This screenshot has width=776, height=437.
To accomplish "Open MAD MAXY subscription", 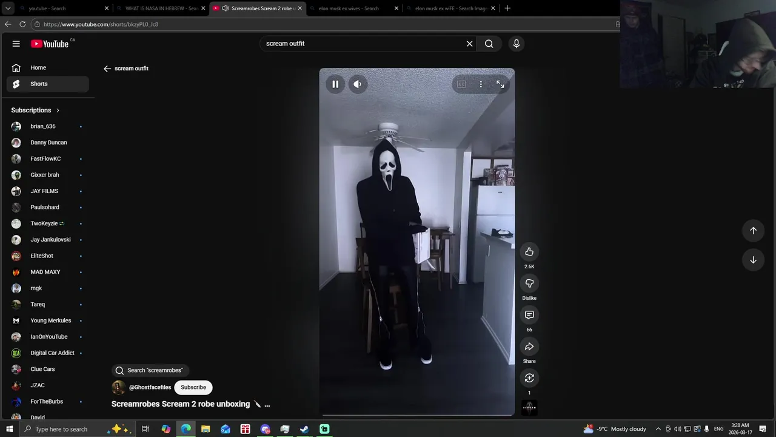I will pyautogui.click(x=47, y=272).
